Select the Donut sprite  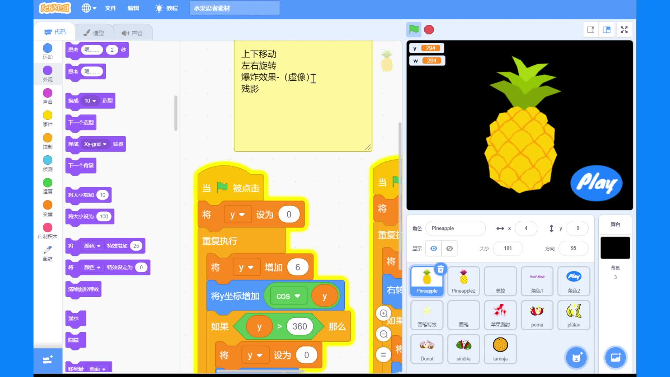click(427, 349)
